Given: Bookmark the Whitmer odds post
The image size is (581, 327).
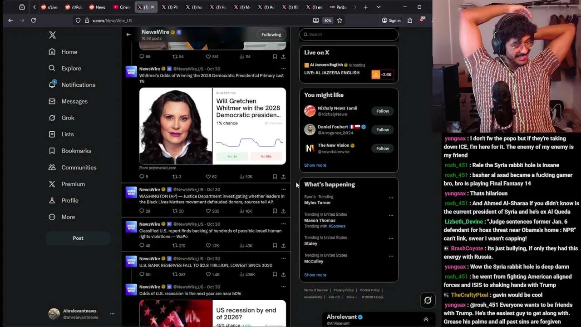Looking at the screenshot, I should click(275, 177).
